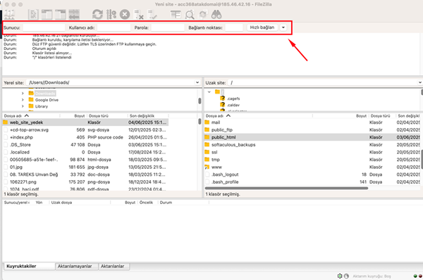Toggle the message log display

(33, 14)
